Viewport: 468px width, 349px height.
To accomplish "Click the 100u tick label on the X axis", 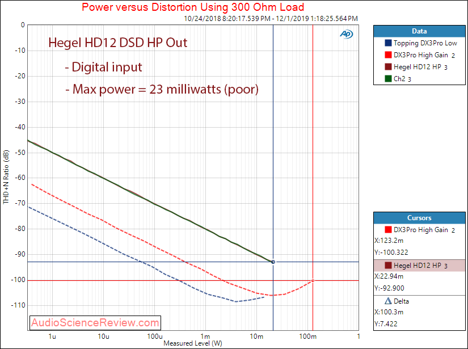I will [x=155, y=337].
